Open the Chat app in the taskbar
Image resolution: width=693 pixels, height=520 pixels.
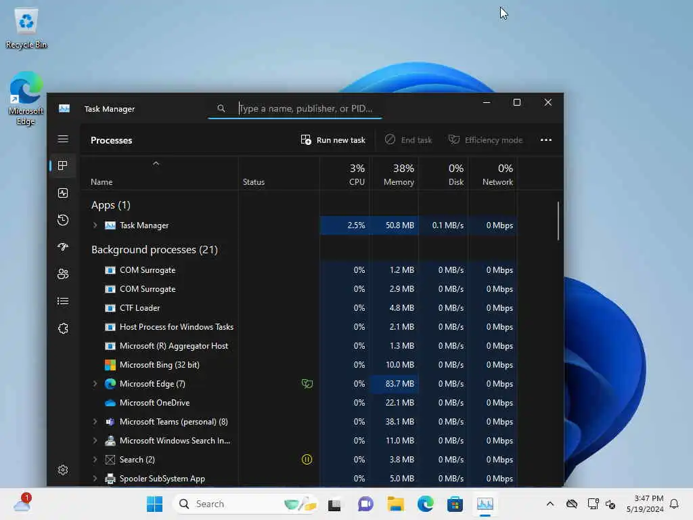[x=365, y=504]
